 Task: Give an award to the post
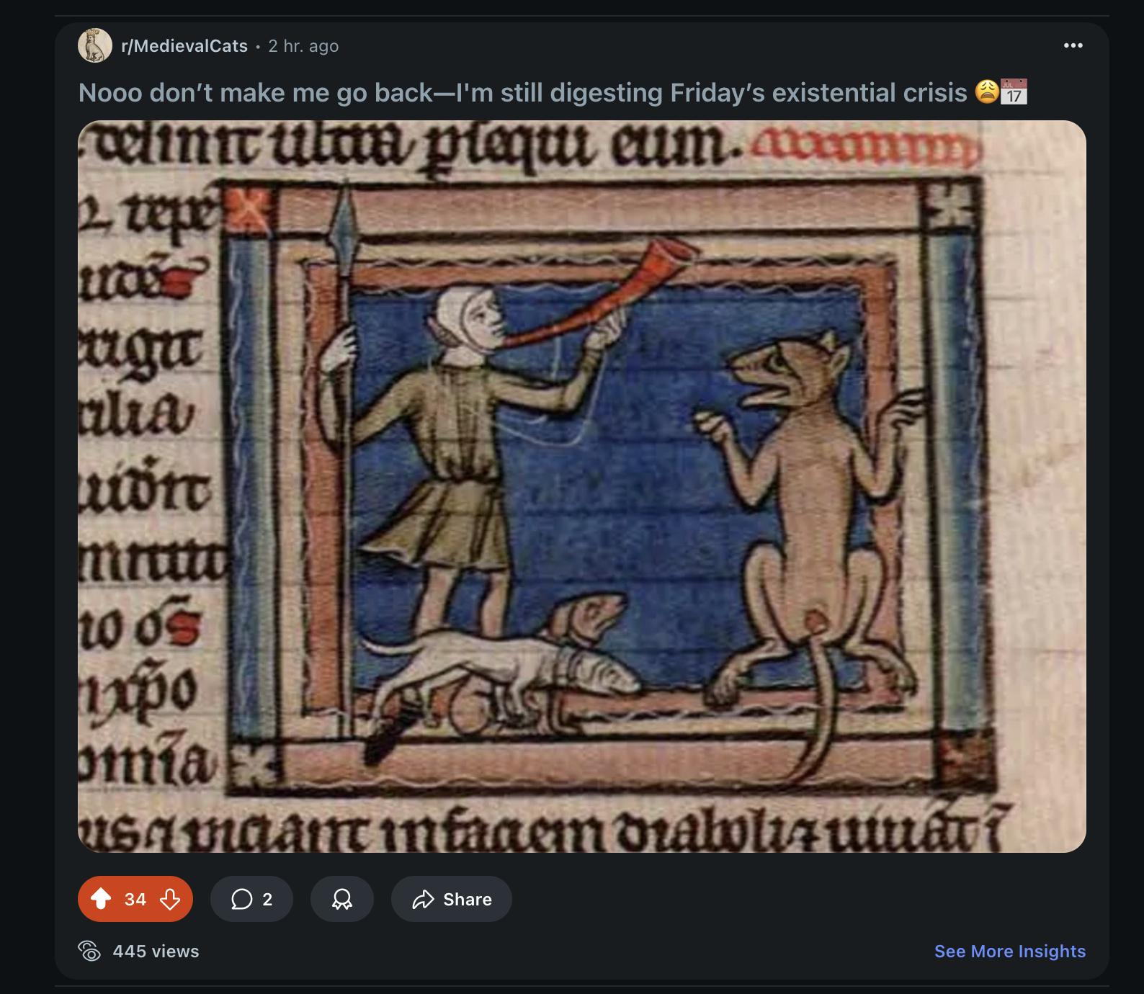pyautogui.click(x=342, y=899)
